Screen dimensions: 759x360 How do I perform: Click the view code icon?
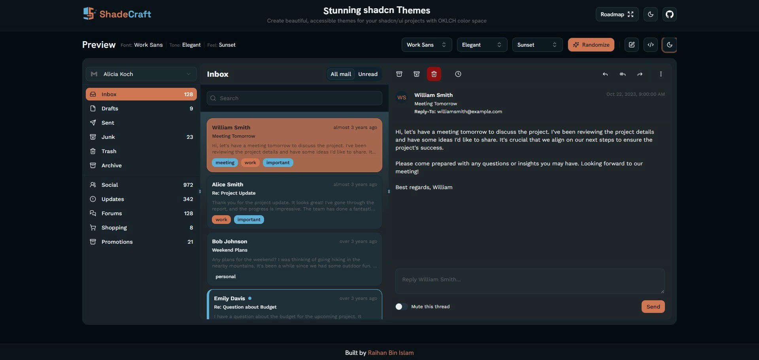pos(650,45)
